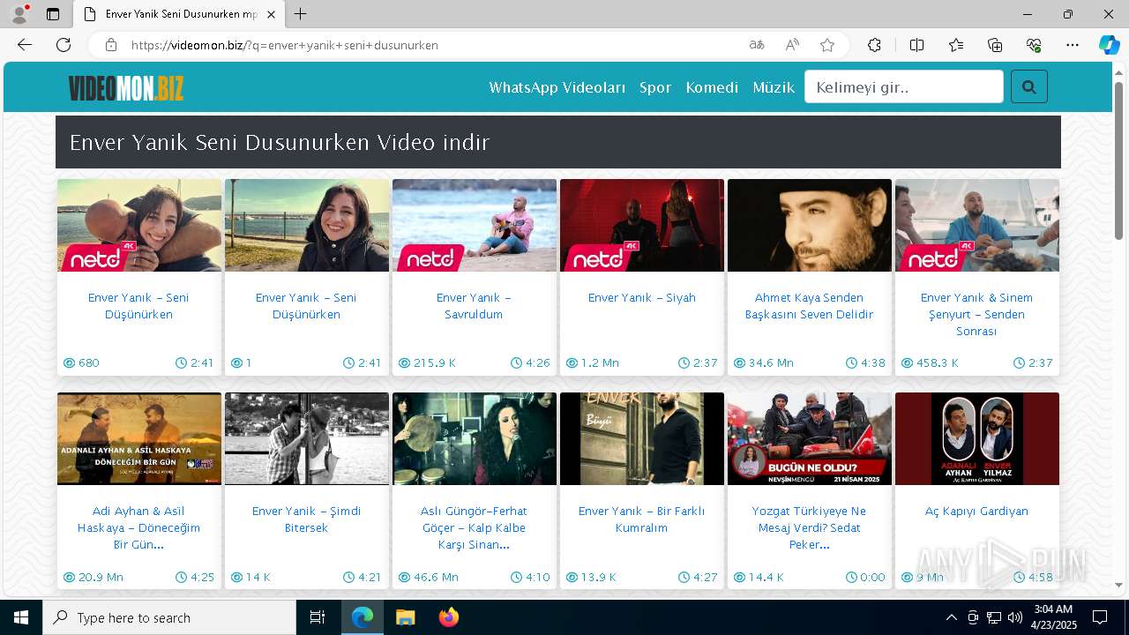The width and height of the screenshot is (1129, 635).
Task: Click the search magnifier button on site
Action: point(1028,87)
